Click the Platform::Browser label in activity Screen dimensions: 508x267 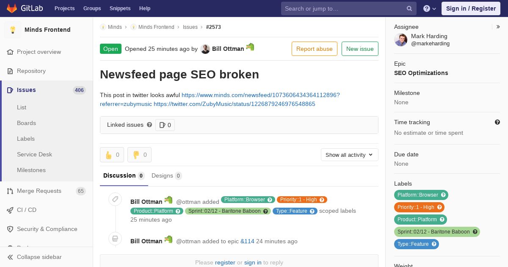[248, 200]
